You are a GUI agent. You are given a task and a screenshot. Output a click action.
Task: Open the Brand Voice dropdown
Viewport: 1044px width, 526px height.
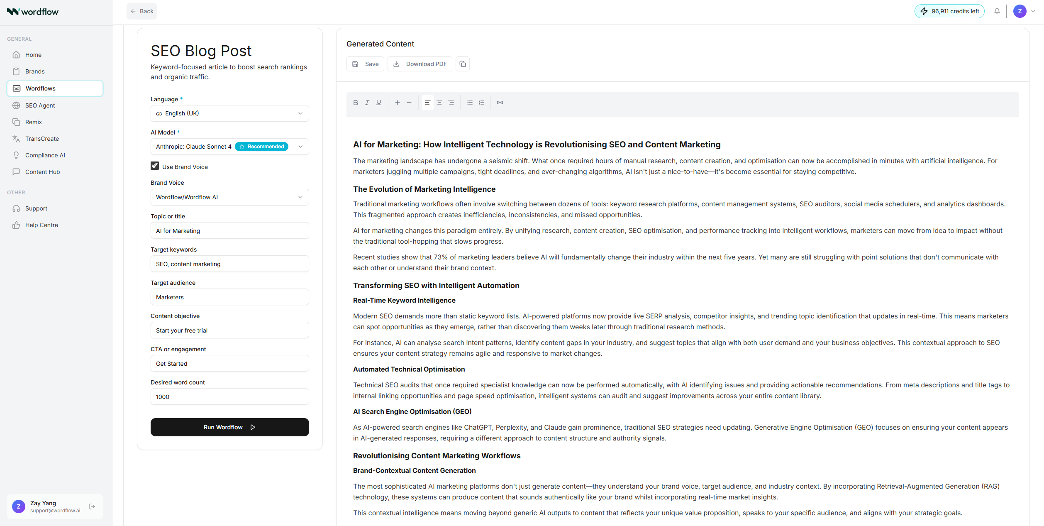click(229, 197)
